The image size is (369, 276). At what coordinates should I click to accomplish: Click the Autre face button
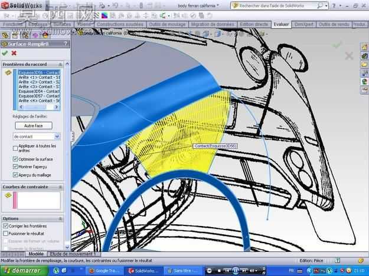[34, 126]
